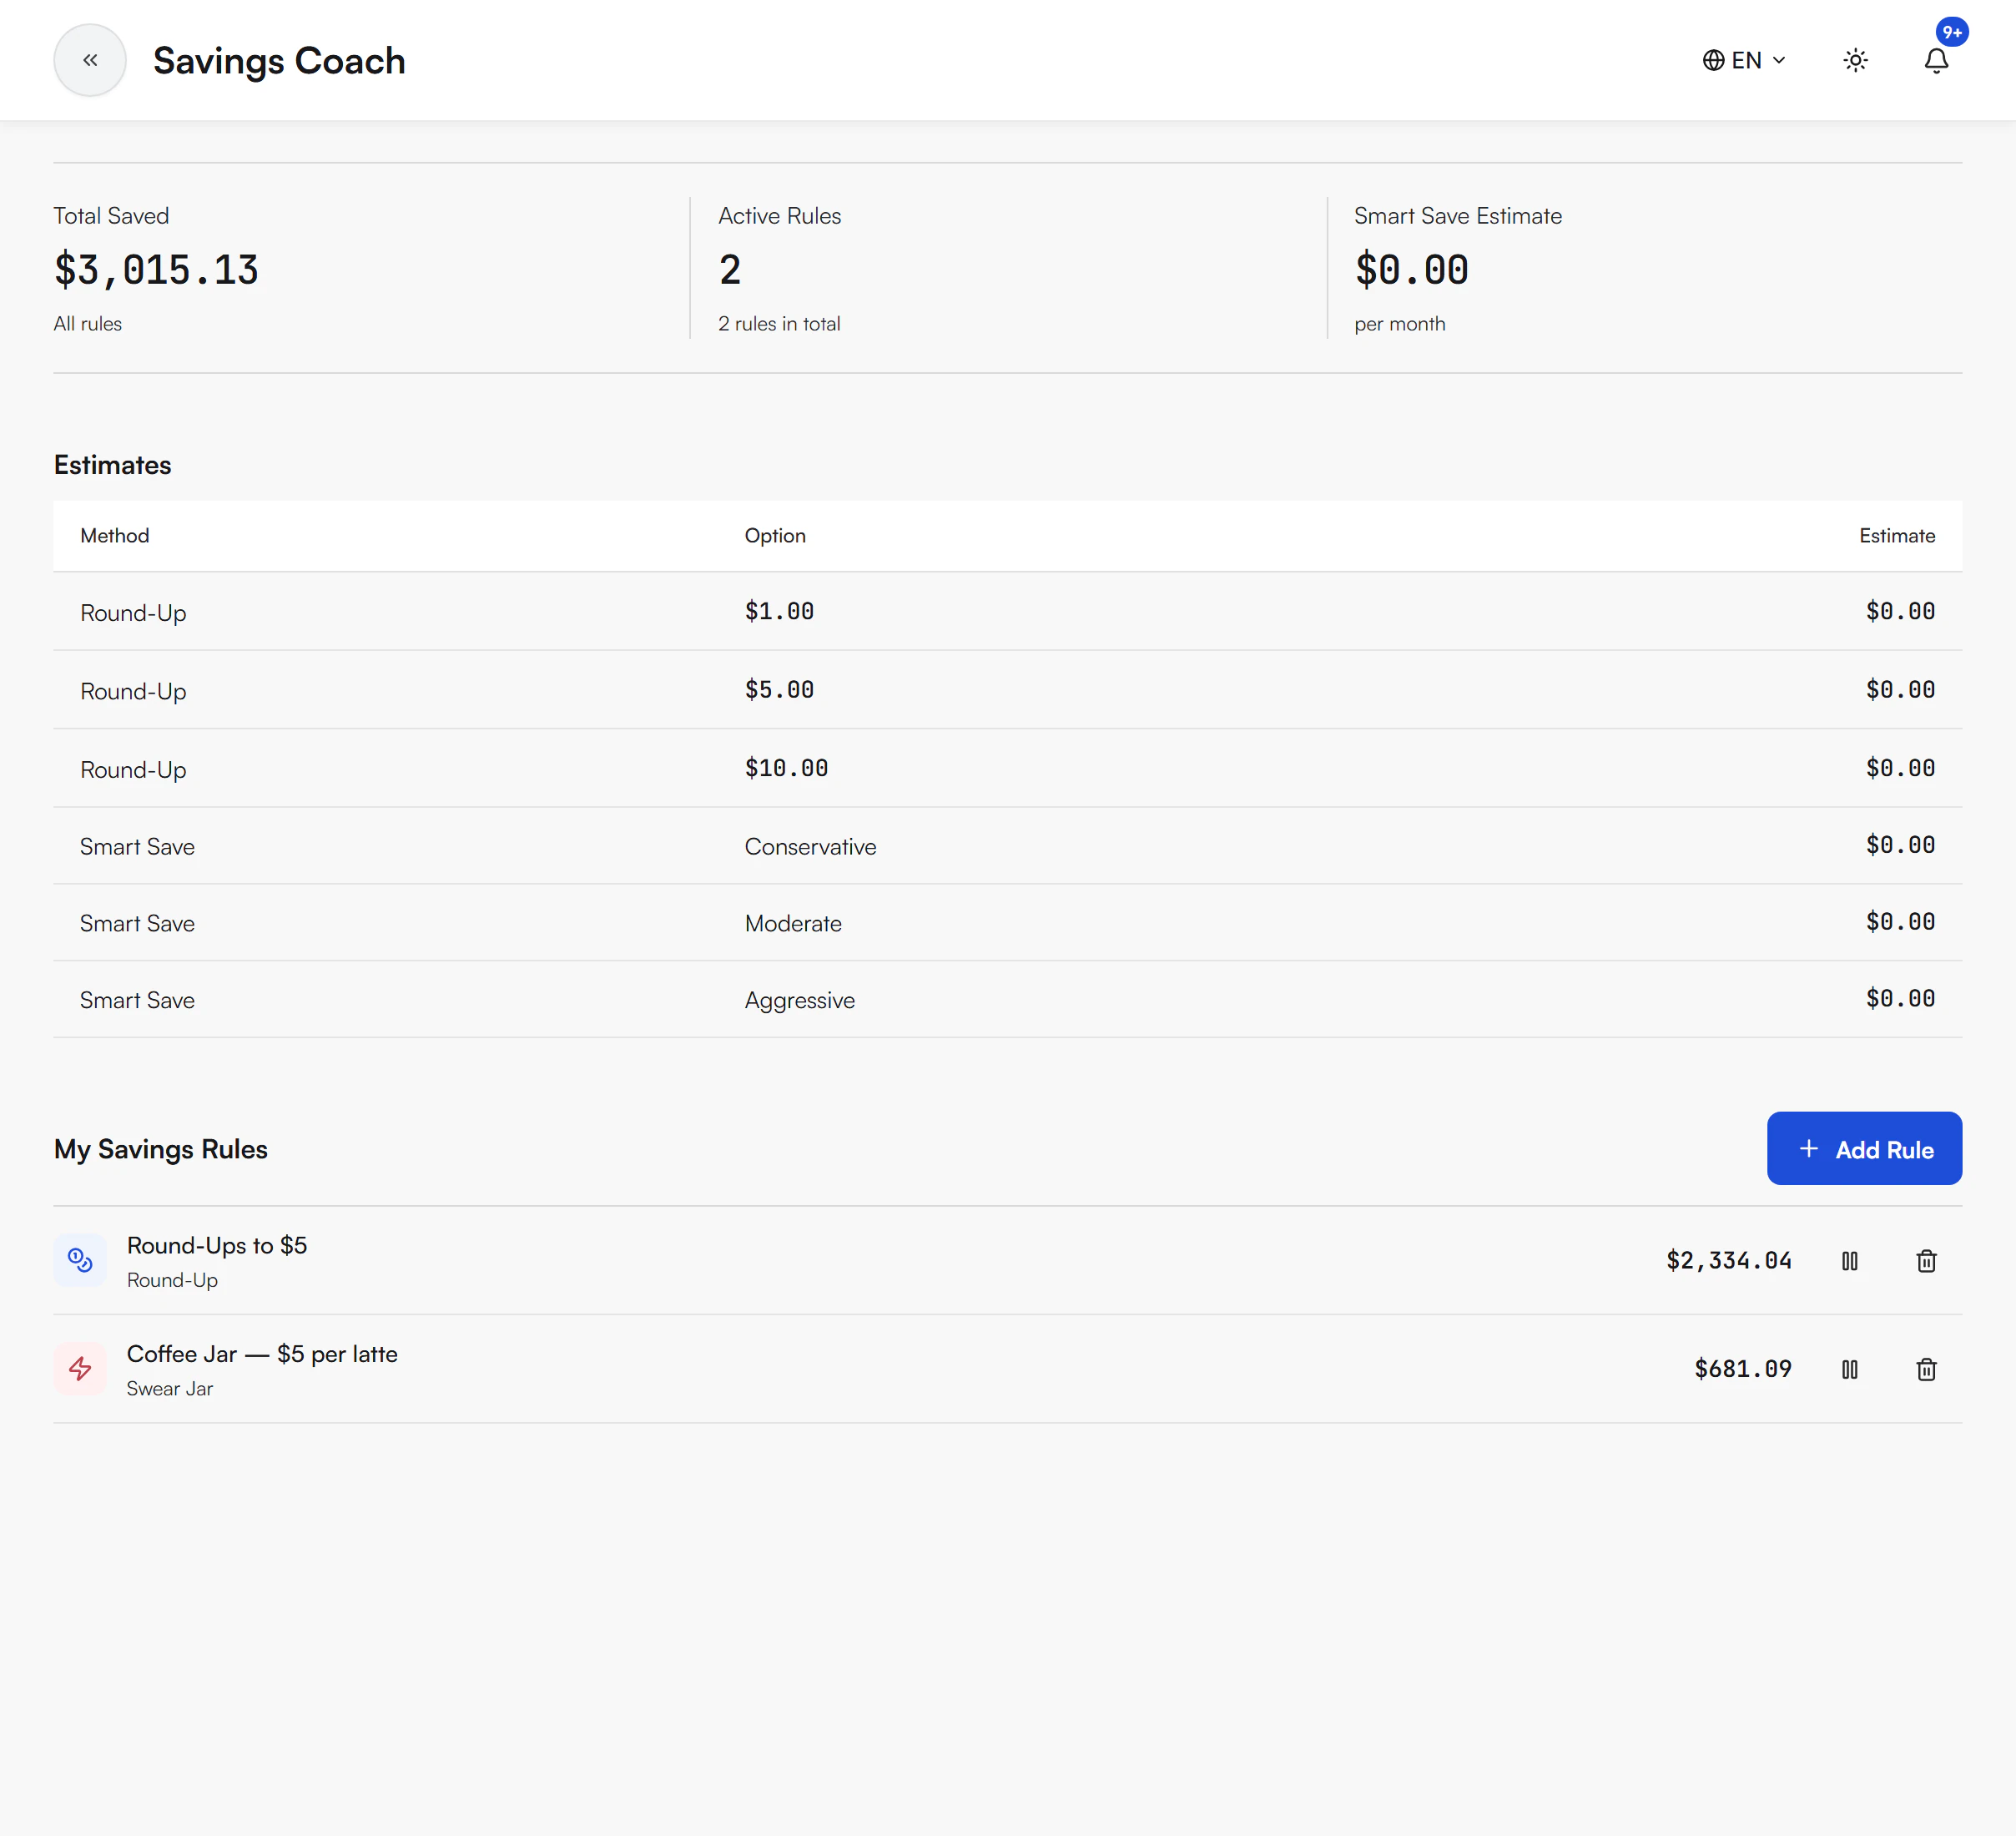Click the My Savings Rules heading
The height and width of the screenshot is (1836, 2016).
coord(161,1149)
